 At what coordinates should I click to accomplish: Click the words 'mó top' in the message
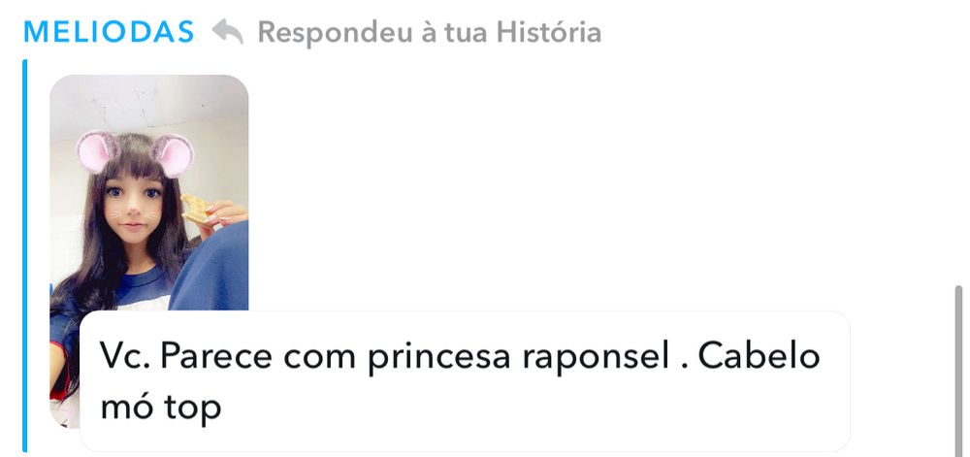point(161,408)
